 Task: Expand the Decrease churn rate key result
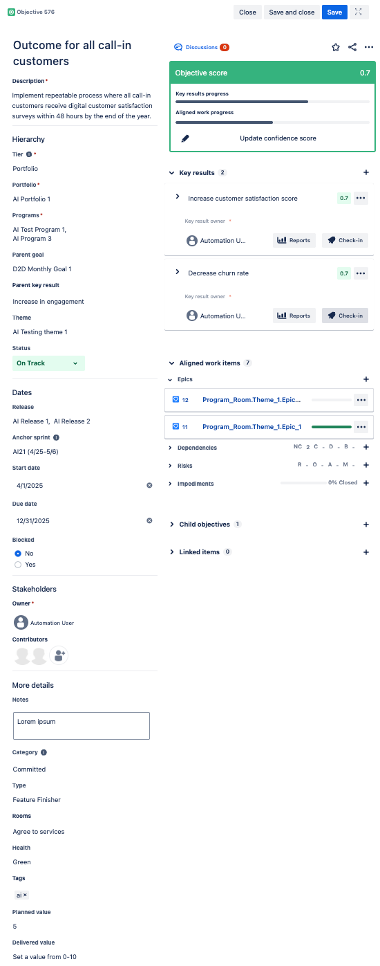[178, 273]
